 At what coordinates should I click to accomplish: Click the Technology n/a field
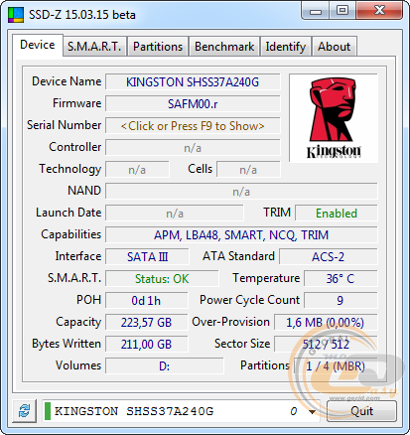coord(137,170)
